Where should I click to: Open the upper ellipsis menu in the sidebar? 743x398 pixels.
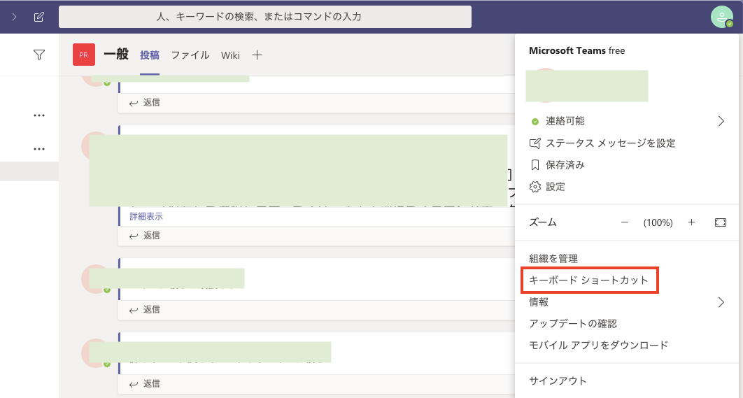point(39,115)
